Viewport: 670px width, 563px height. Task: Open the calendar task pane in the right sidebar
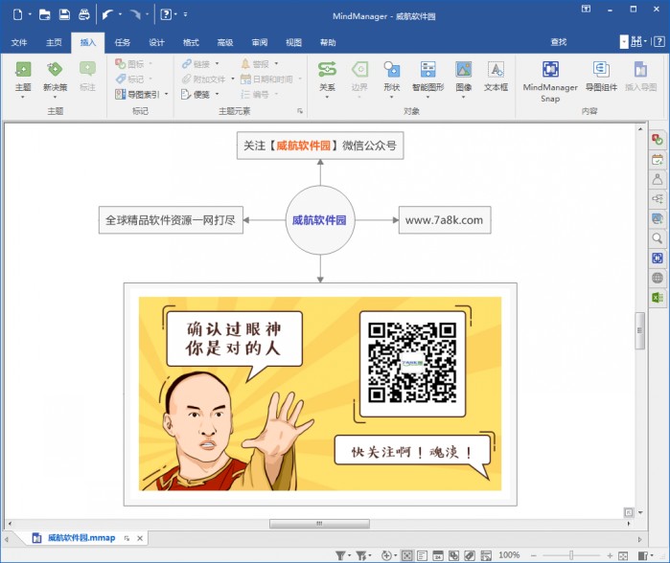click(658, 160)
